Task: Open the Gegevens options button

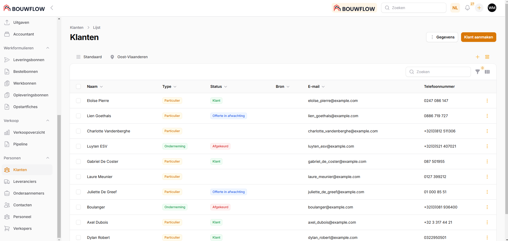Action: pyautogui.click(x=442, y=37)
